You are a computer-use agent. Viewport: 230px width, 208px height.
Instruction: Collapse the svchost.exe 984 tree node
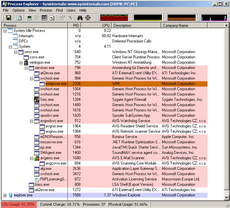coord(31,79)
